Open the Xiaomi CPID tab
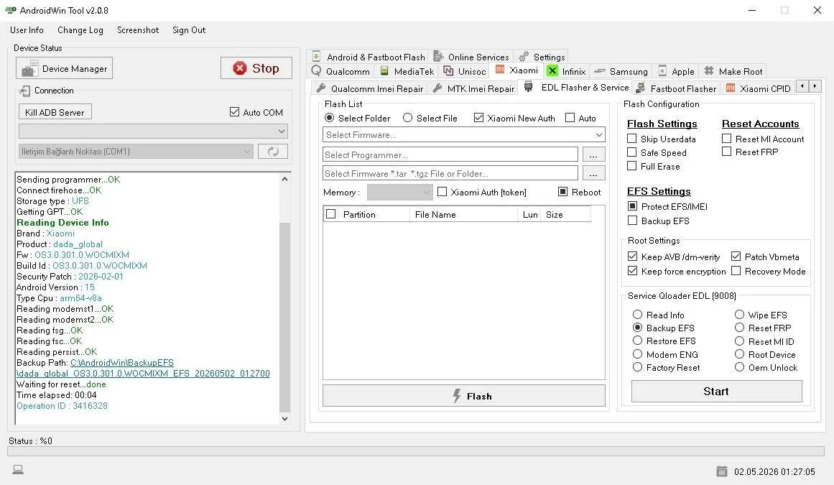This screenshot has height=485, width=834. [758, 88]
